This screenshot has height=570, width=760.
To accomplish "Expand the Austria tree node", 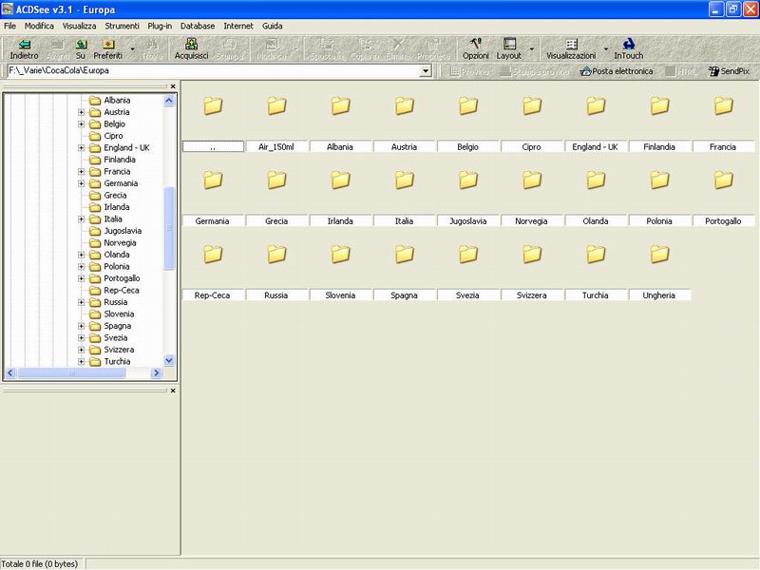I will point(82,112).
